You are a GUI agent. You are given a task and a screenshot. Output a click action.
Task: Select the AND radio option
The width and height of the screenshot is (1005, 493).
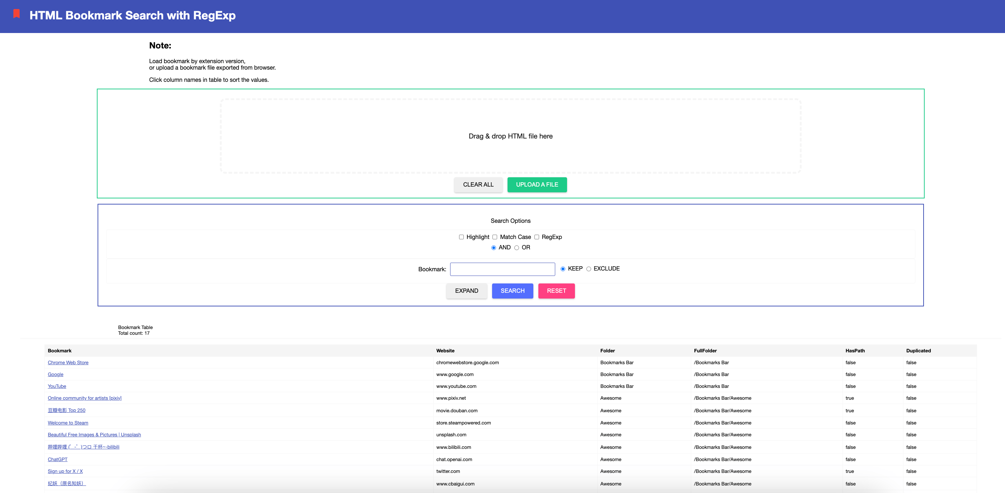click(x=494, y=248)
